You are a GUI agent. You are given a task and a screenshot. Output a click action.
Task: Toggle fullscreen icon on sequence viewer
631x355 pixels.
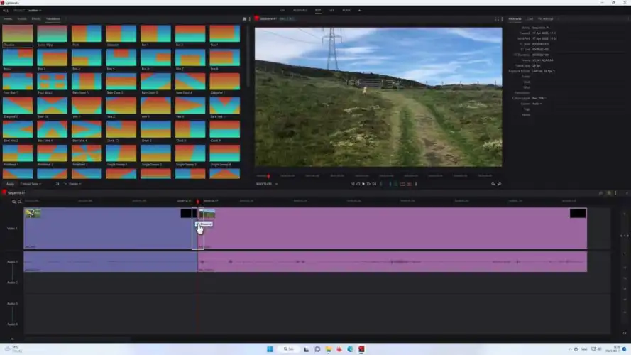496,19
